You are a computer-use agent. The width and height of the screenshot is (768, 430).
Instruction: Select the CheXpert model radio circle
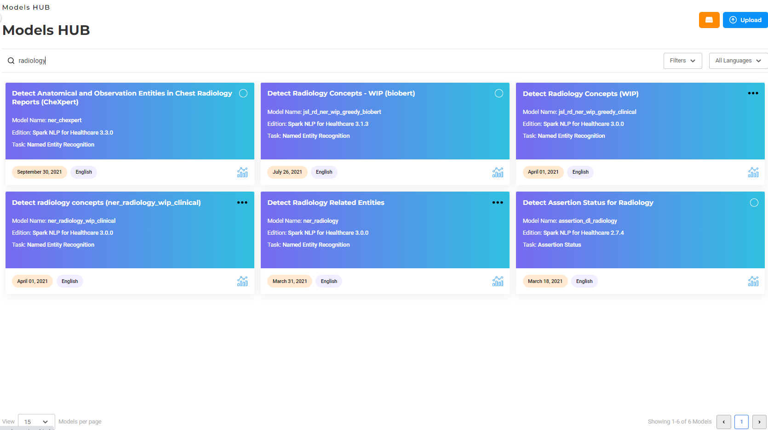tap(243, 93)
